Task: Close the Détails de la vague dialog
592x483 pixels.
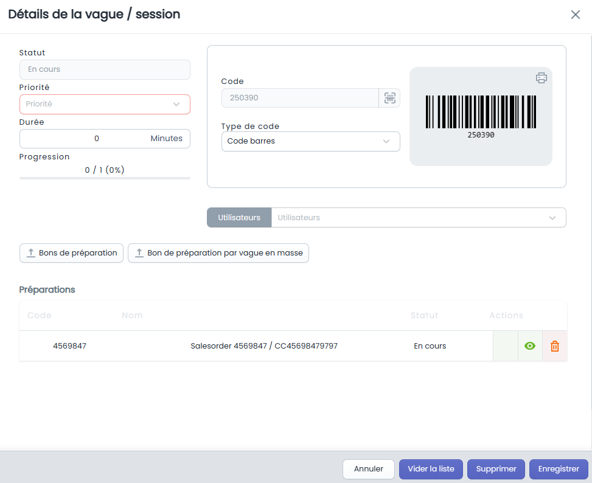Action: click(x=575, y=15)
